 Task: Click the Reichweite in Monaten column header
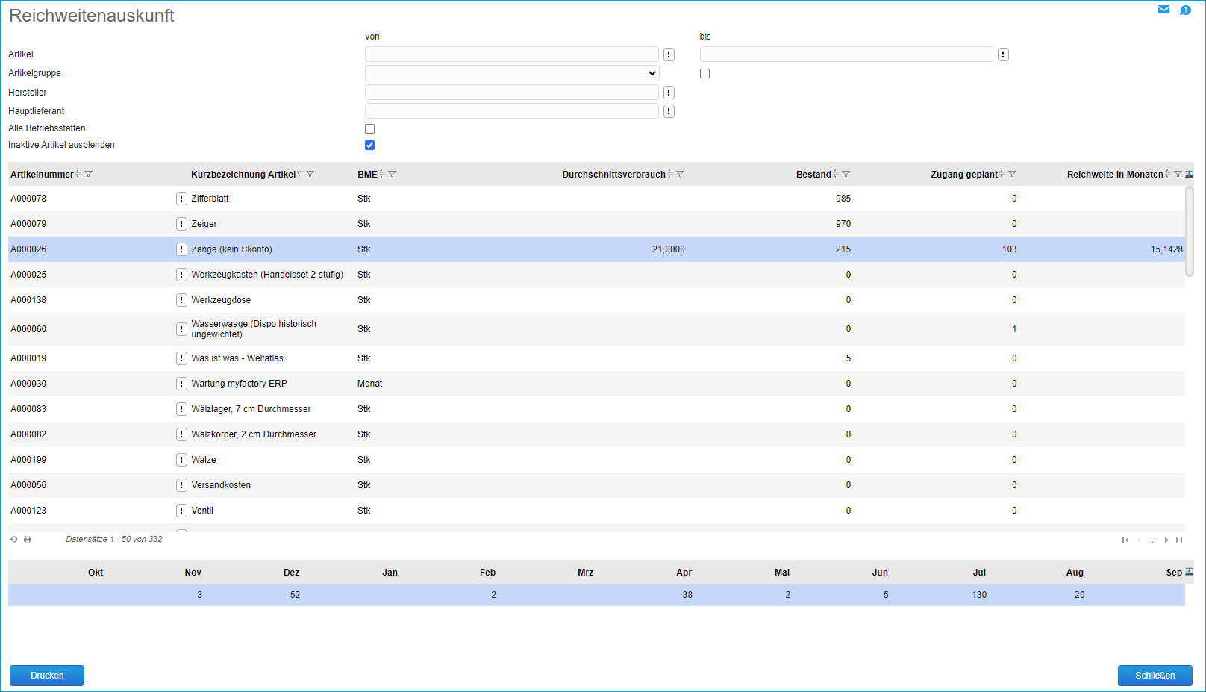pos(1114,175)
